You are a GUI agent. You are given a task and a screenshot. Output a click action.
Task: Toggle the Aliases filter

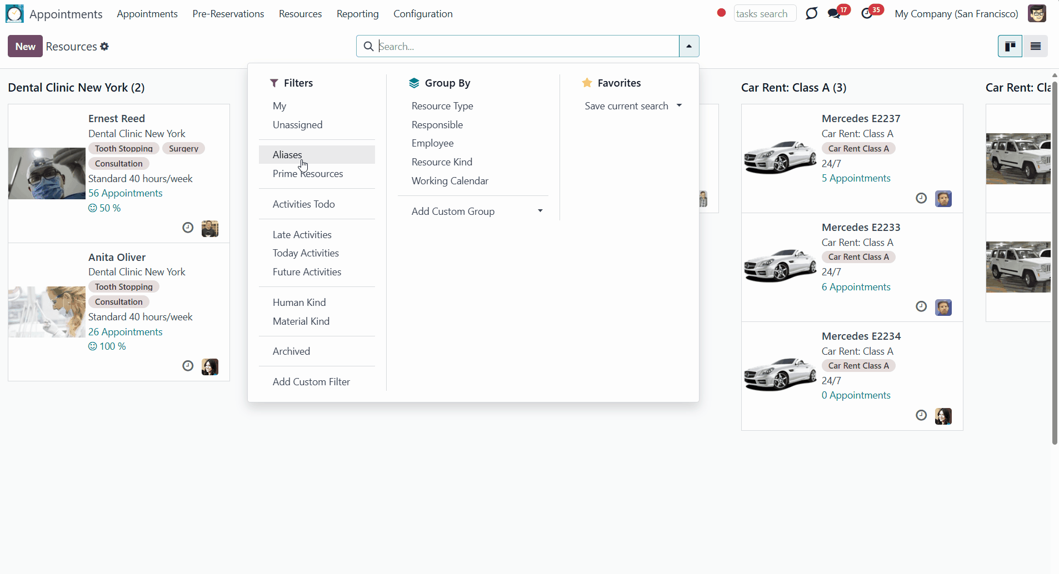click(x=317, y=155)
